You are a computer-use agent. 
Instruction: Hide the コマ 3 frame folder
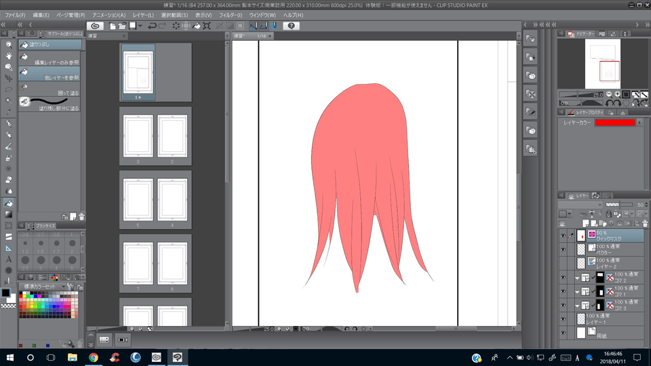pyautogui.click(x=563, y=305)
